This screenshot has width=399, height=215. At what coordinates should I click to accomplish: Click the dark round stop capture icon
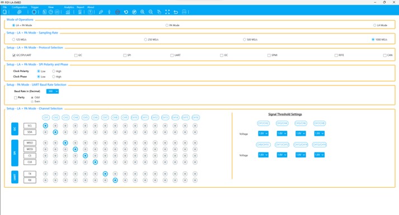point(118,12)
